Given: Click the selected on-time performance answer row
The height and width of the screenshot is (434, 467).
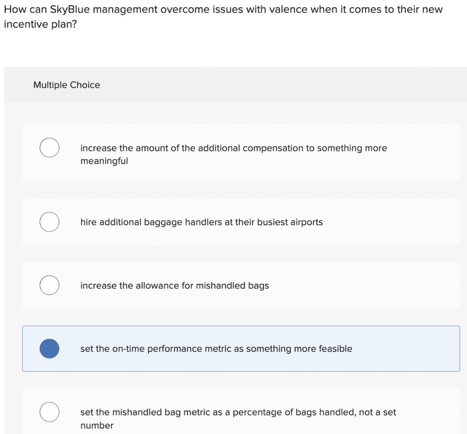Looking at the screenshot, I should (x=216, y=348).
